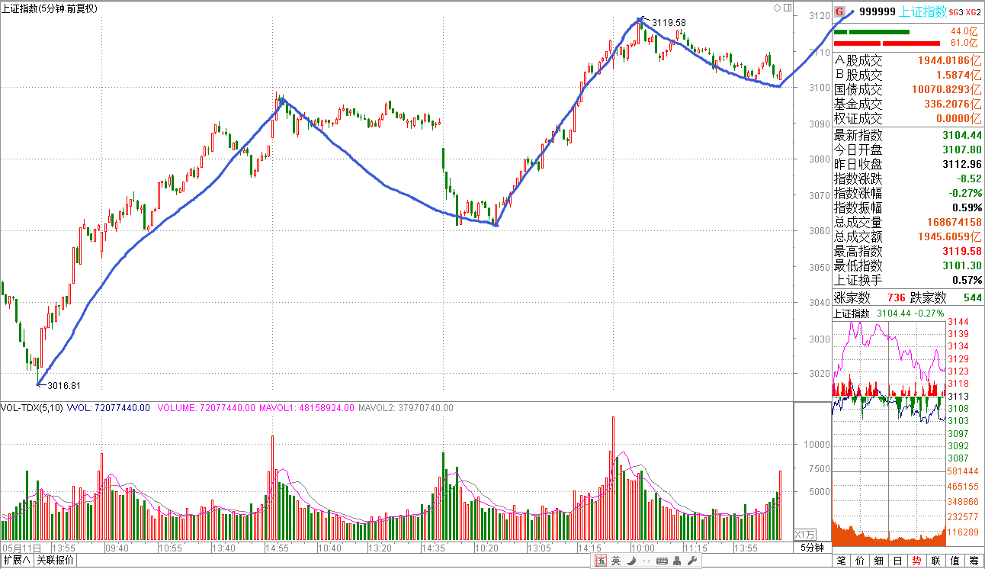Toggle the IME punctuation mode icon
The image size is (985, 569).
point(645,561)
